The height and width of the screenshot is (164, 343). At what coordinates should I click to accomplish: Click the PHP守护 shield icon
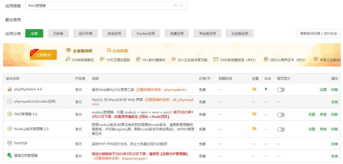[x=9, y=143]
